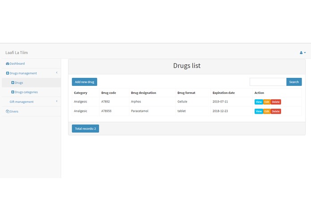Delete the Arphos drug record
Image resolution: width=311 pixels, height=221 pixels.
click(x=276, y=102)
